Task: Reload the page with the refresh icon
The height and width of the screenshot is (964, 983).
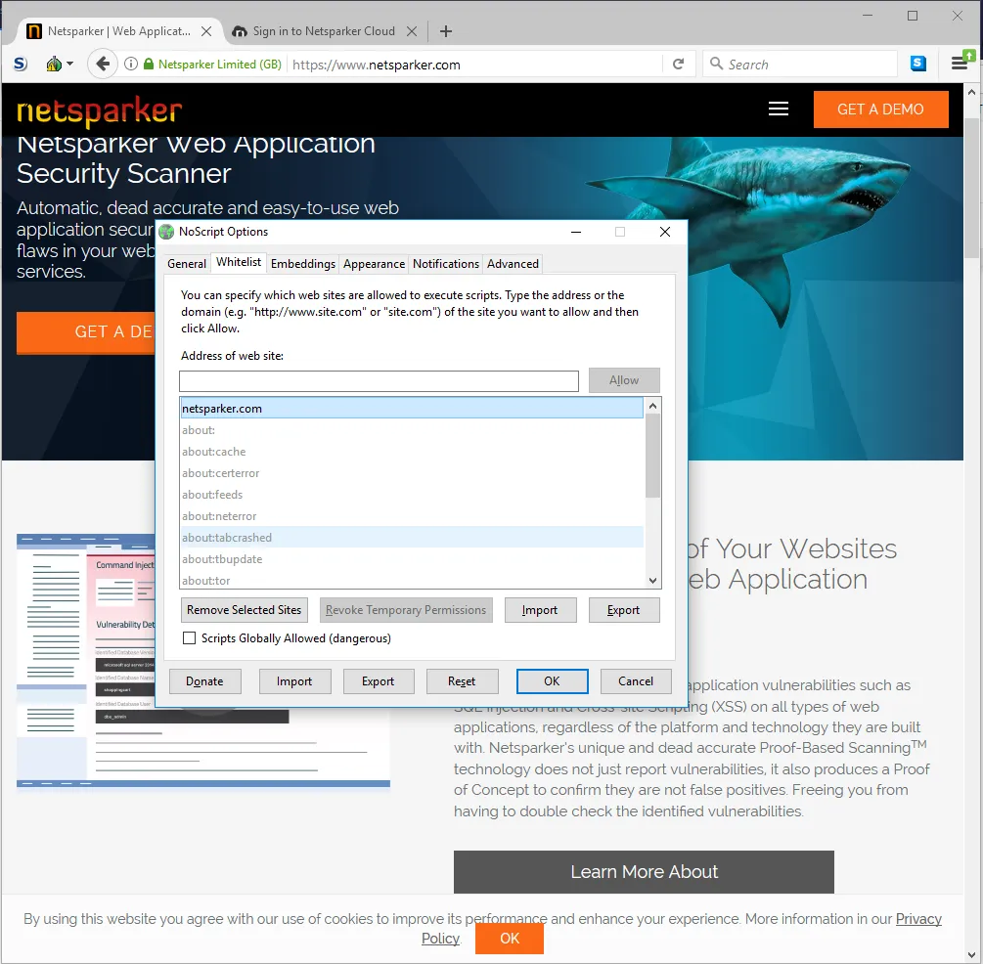Action: coord(678,64)
